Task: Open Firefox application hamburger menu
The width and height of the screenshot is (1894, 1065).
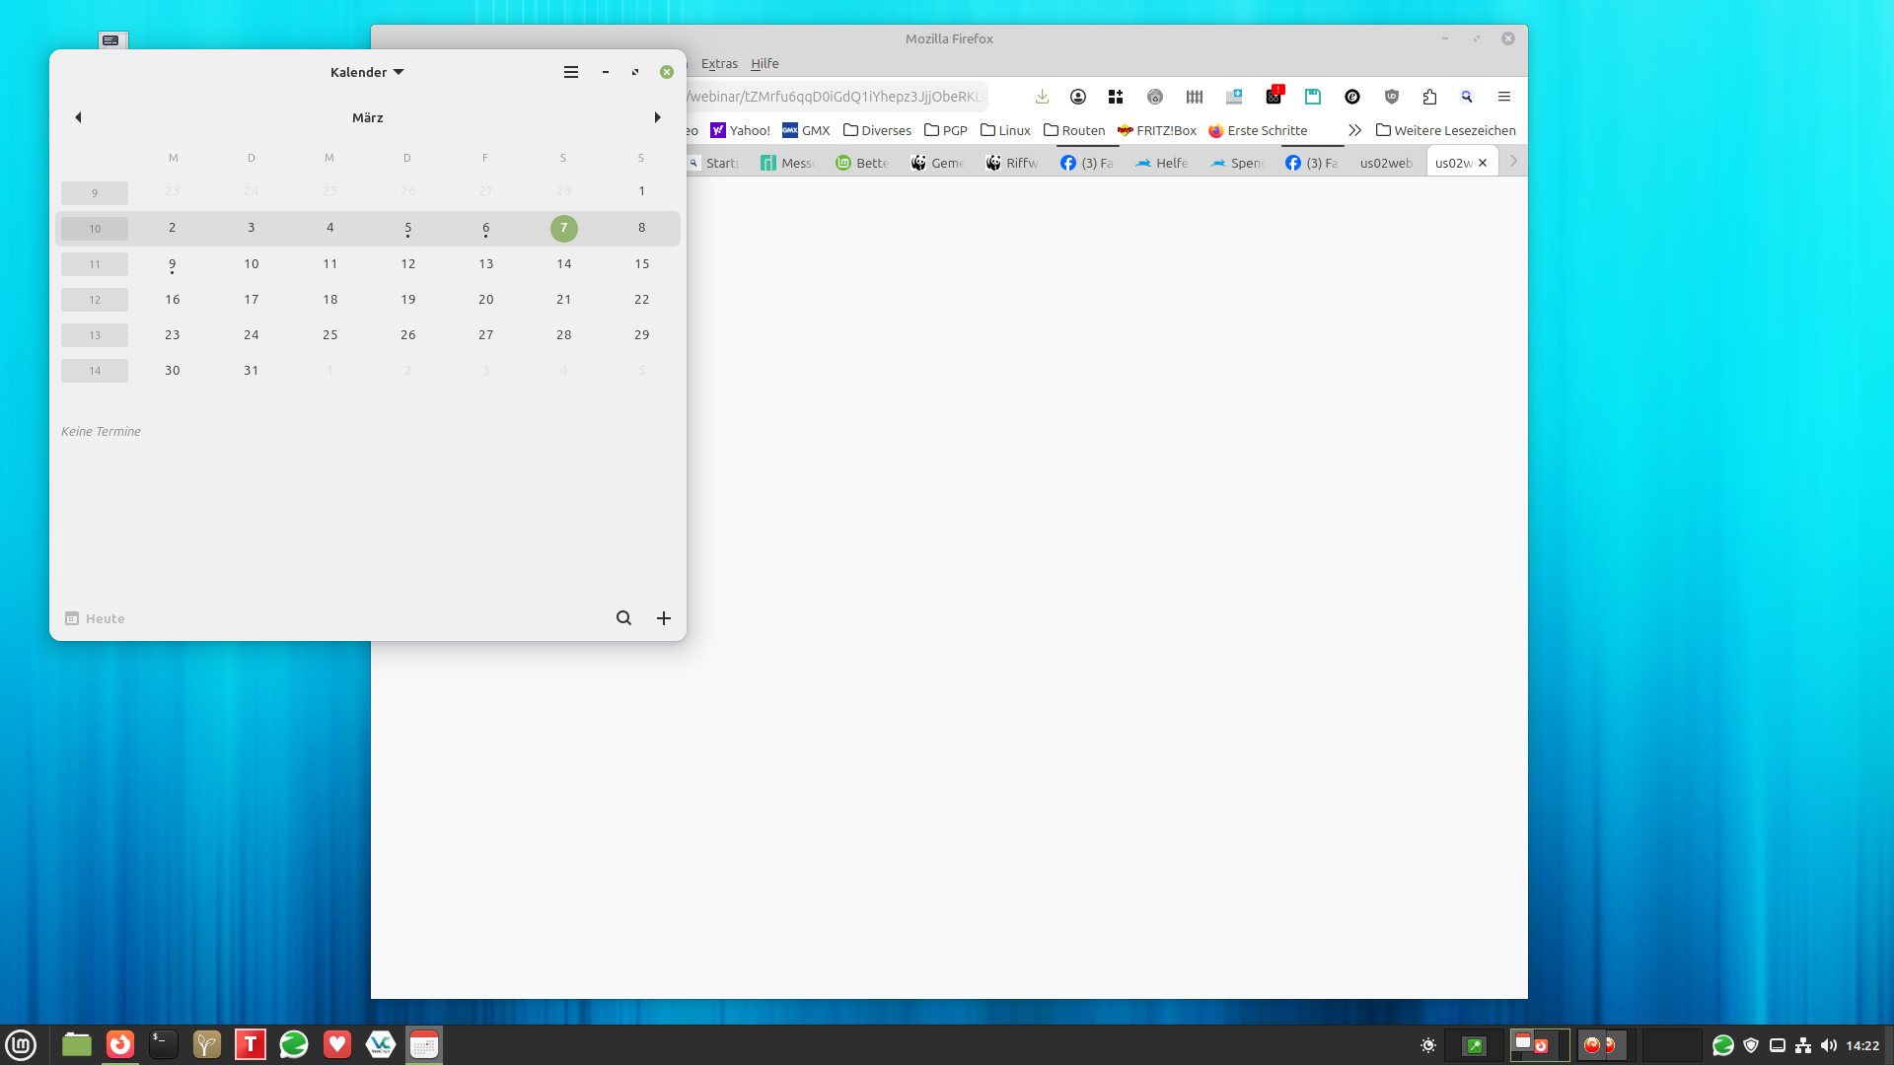Action: click(x=1503, y=97)
